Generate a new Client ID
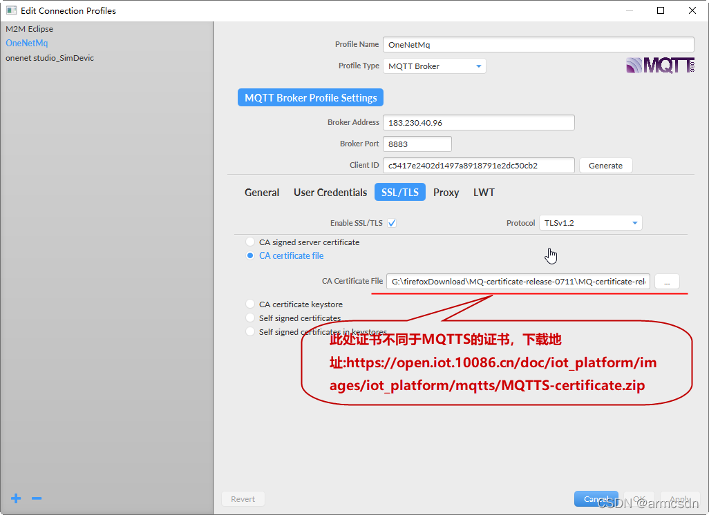This screenshot has height=515, width=709. click(605, 166)
